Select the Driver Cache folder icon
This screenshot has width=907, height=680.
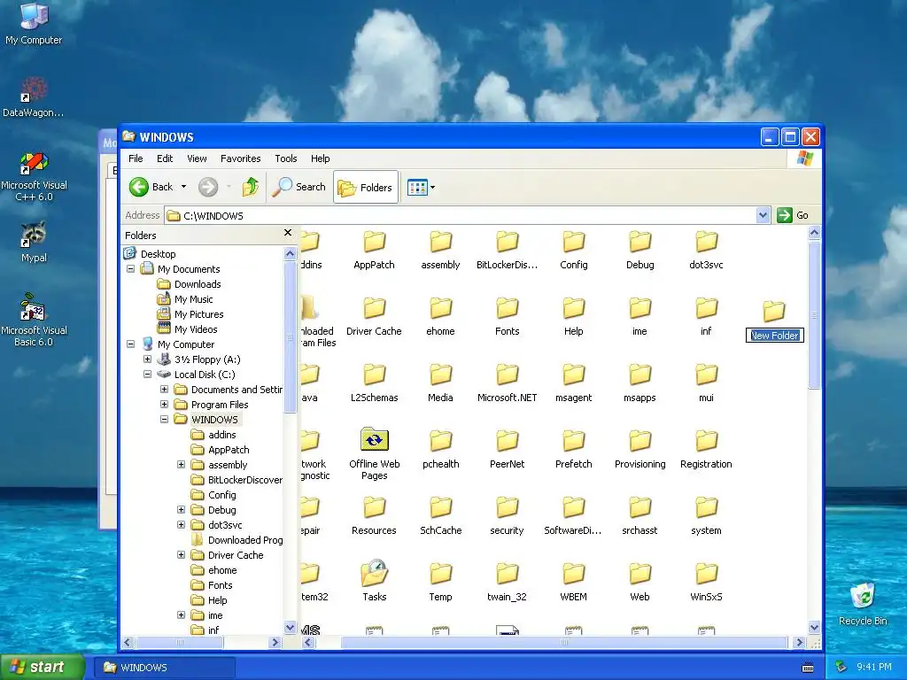pos(375,317)
